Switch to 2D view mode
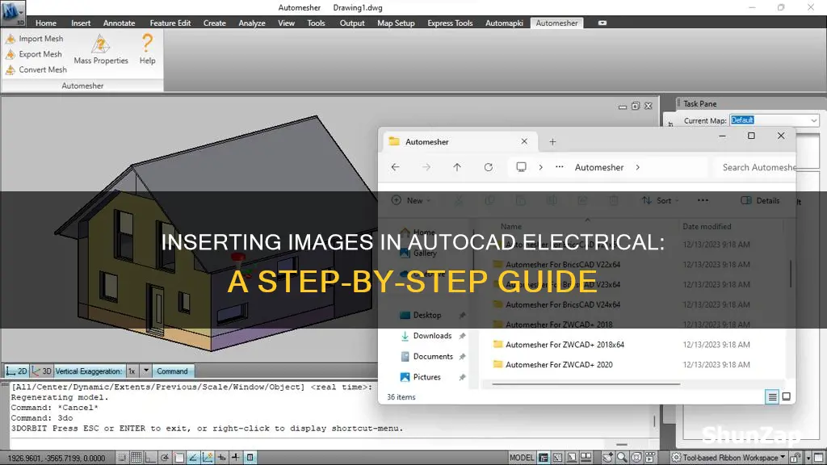Viewport: 827px width, 465px height. click(16, 371)
